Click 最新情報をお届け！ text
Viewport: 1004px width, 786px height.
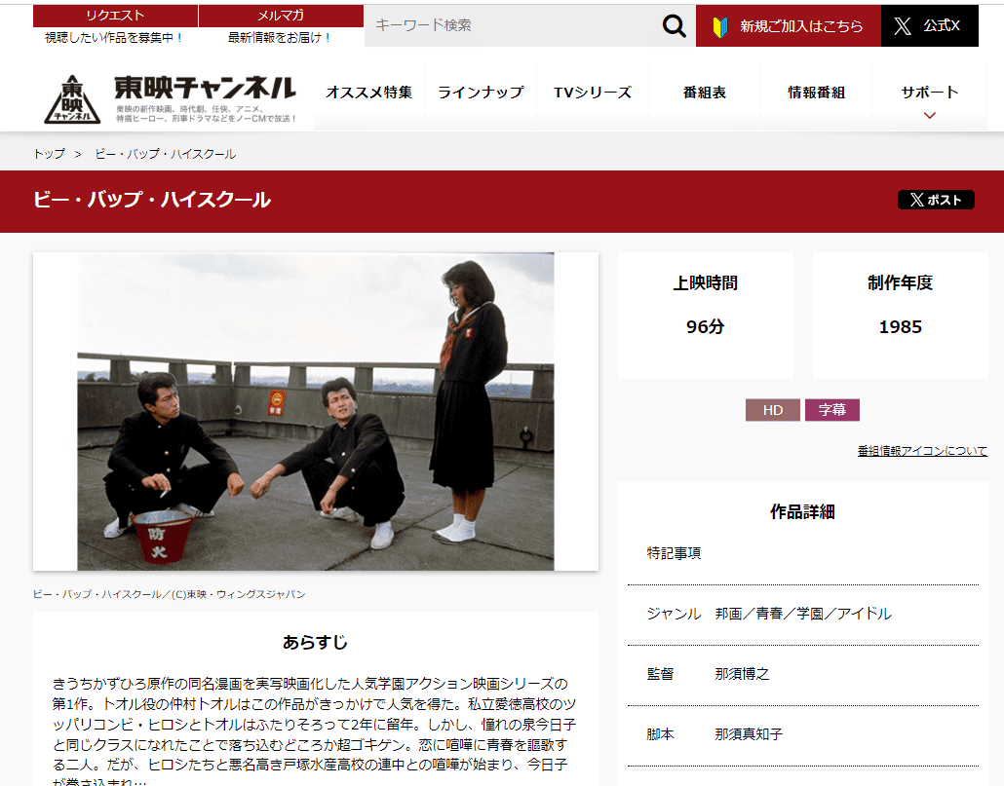click(x=280, y=38)
